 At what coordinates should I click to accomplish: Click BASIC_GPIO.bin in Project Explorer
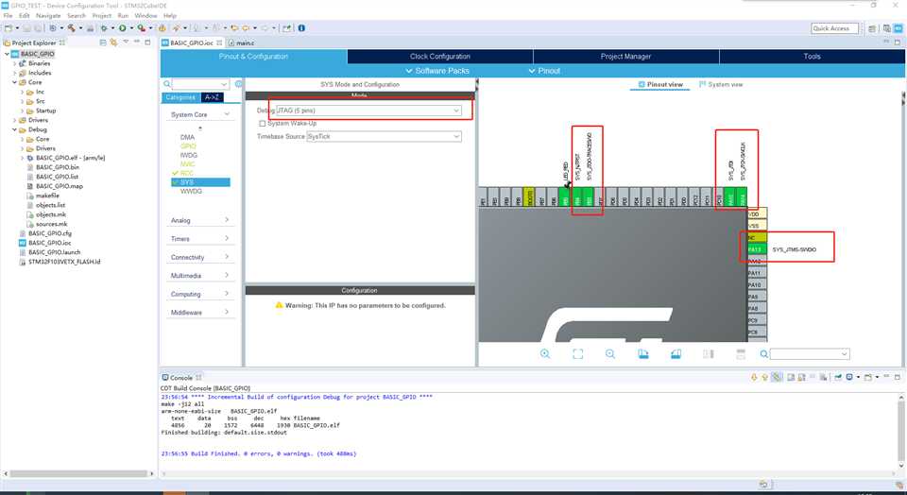pos(58,167)
